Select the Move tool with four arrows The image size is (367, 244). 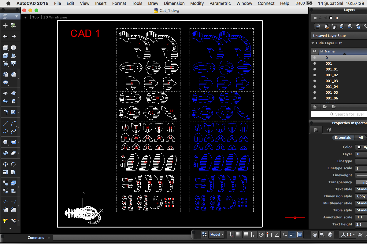[x=6, y=164]
